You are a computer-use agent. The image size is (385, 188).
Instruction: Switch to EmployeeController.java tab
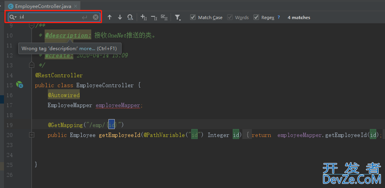click(x=43, y=6)
